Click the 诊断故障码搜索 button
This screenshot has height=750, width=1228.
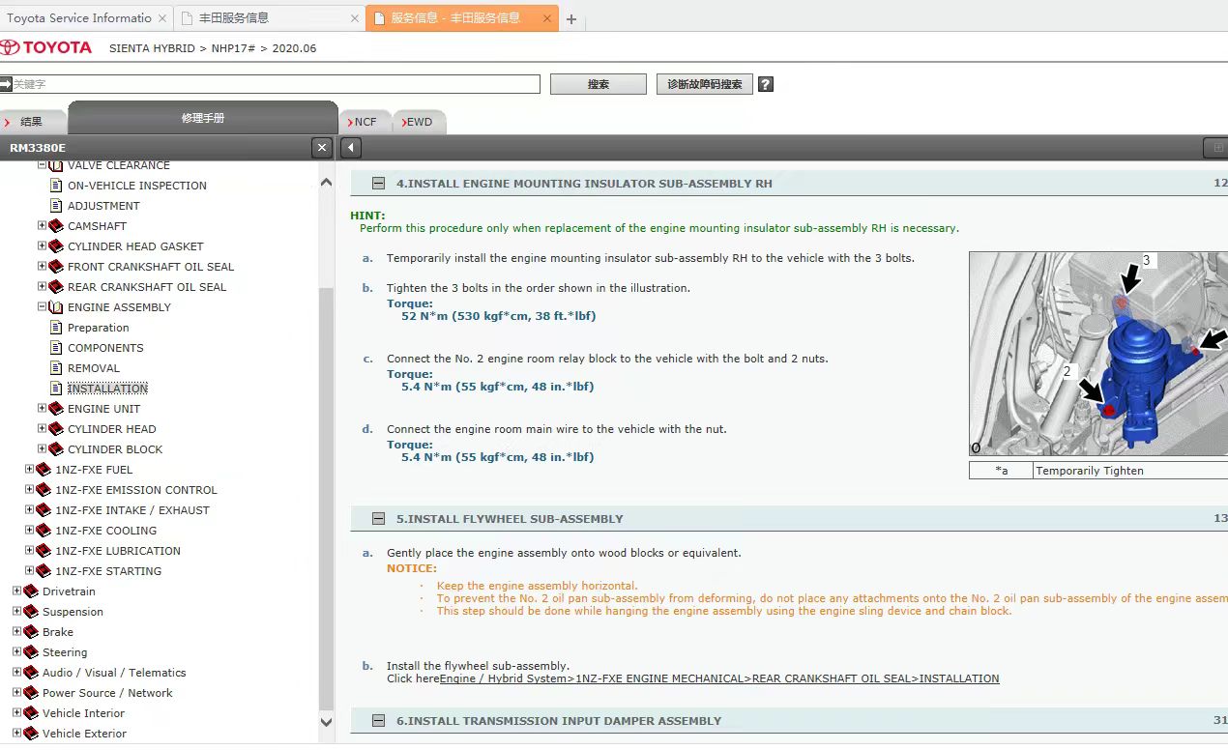click(705, 84)
